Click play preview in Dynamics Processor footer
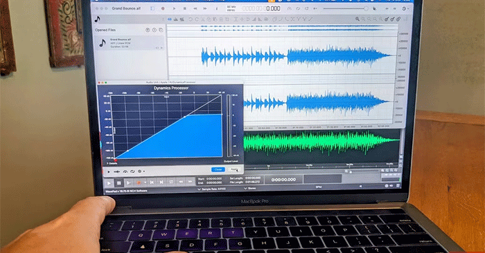This screenshot has width=485, height=253. [x=109, y=171]
